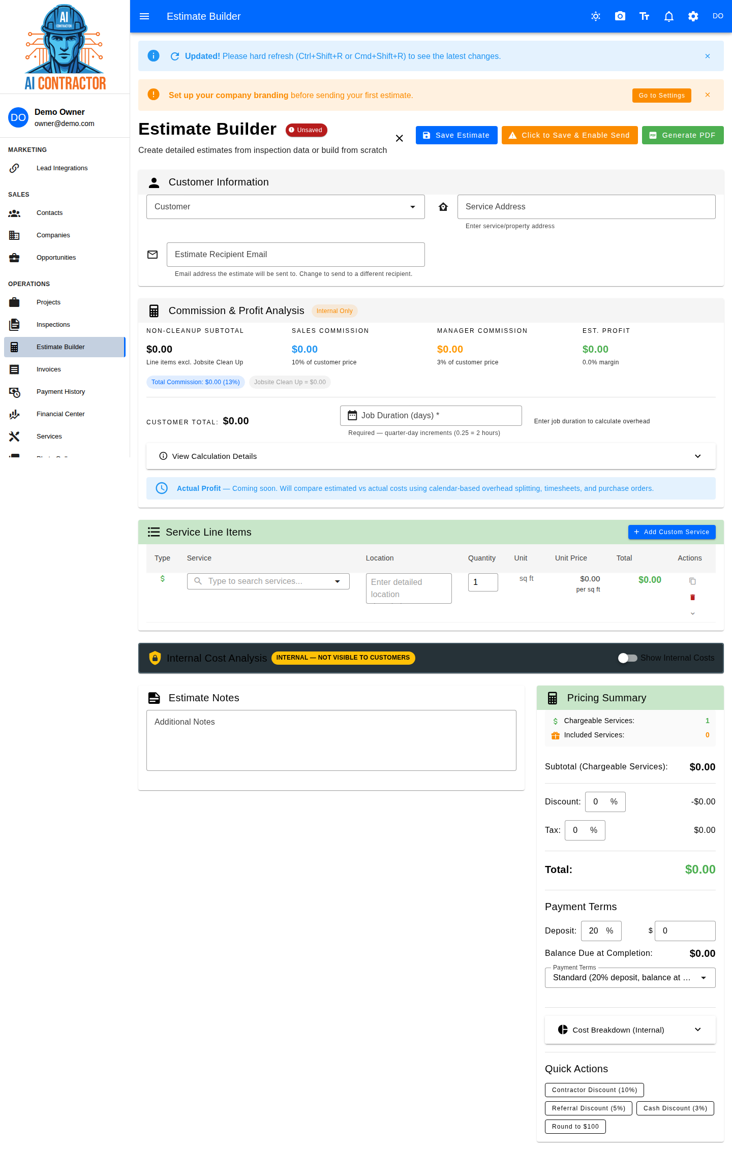Click the line item Location field
Image resolution: width=732 pixels, height=1150 pixels.
tap(409, 588)
